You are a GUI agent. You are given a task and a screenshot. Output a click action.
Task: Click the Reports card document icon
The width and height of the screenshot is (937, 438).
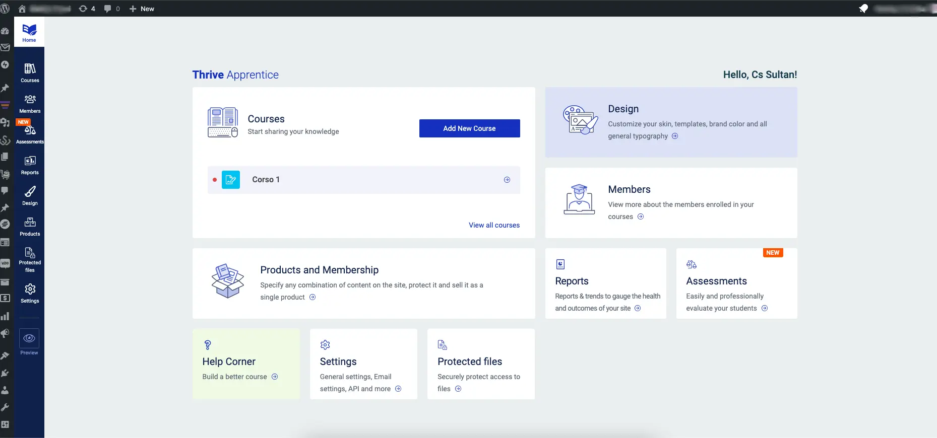[560, 264]
